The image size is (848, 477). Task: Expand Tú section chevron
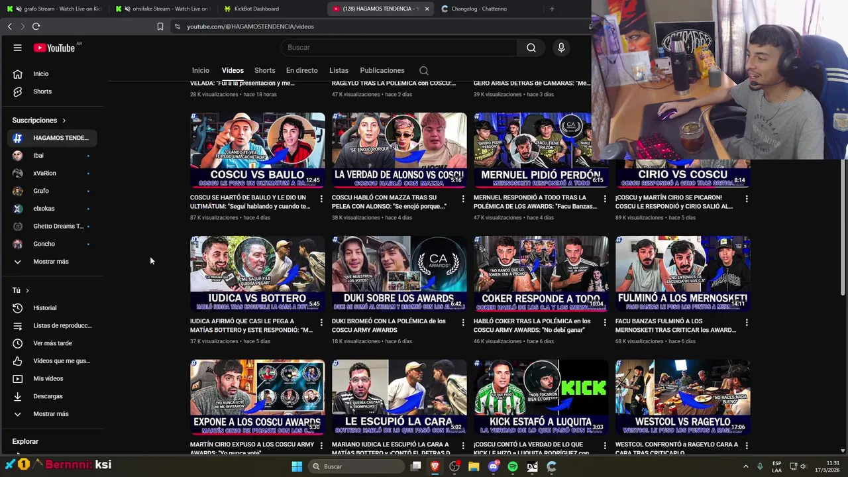27,290
